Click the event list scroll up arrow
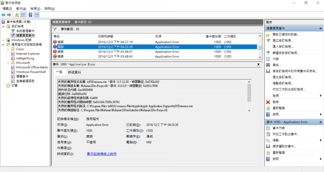The image size is (324, 172). click(x=260, y=36)
